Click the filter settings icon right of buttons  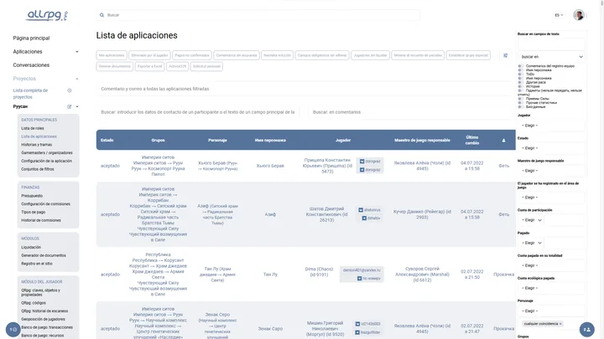tap(505, 55)
